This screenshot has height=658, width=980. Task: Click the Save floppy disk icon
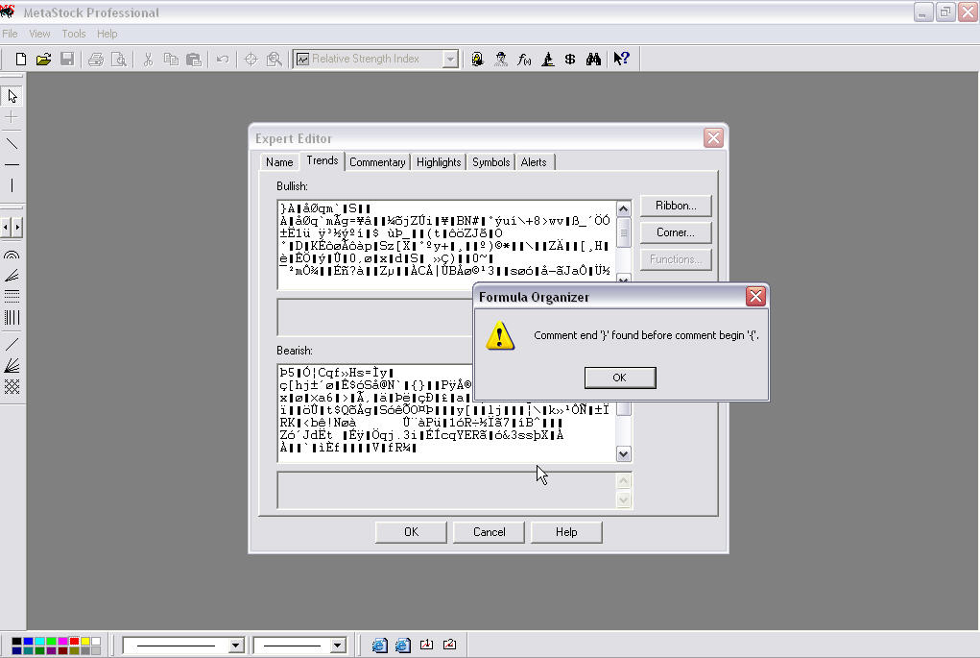pos(67,59)
